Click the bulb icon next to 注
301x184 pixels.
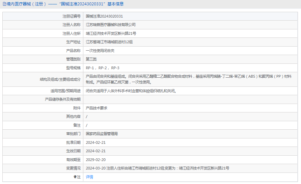[x=75, y=177]
